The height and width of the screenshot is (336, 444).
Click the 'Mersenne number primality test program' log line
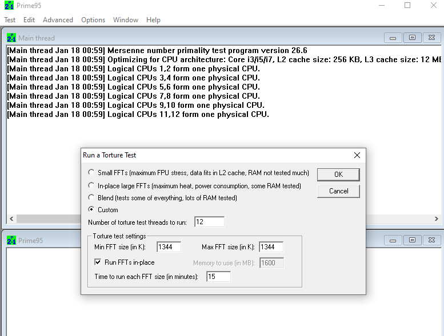(157, 50)
